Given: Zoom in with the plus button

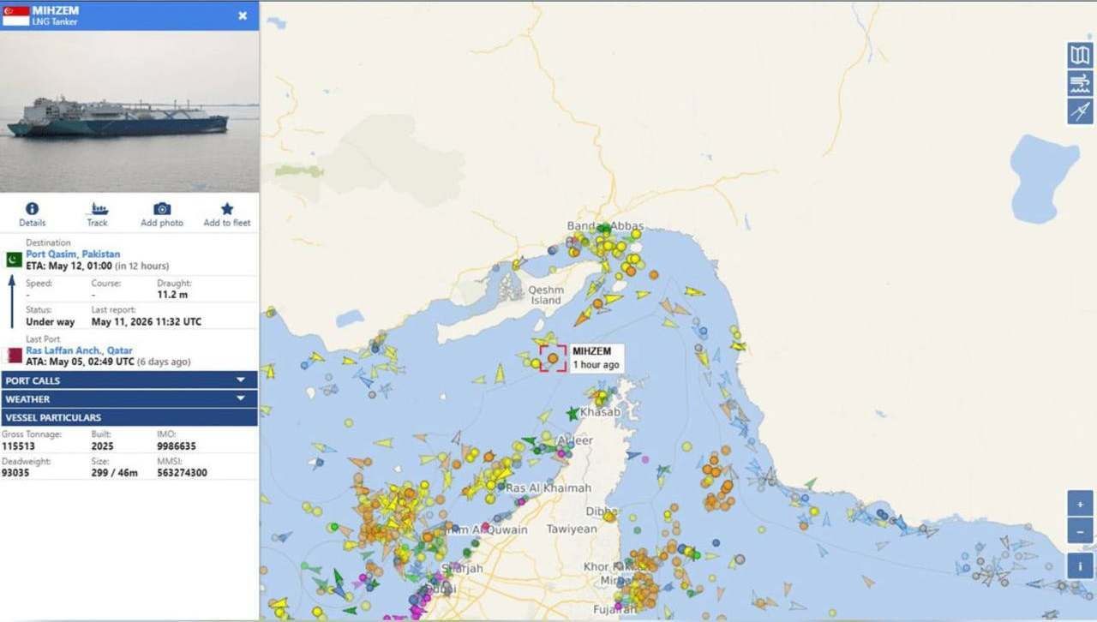Looking at the screenshot, I should tap(1080, 504).
